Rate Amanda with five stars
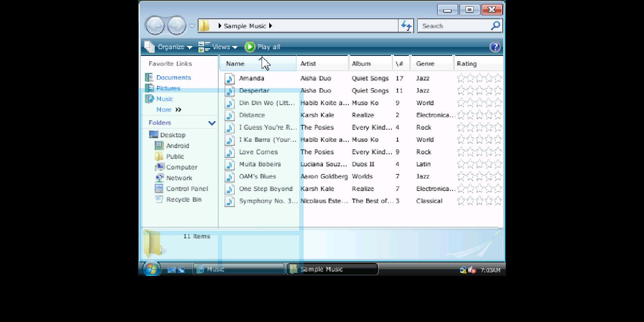 tap(498, 78)
